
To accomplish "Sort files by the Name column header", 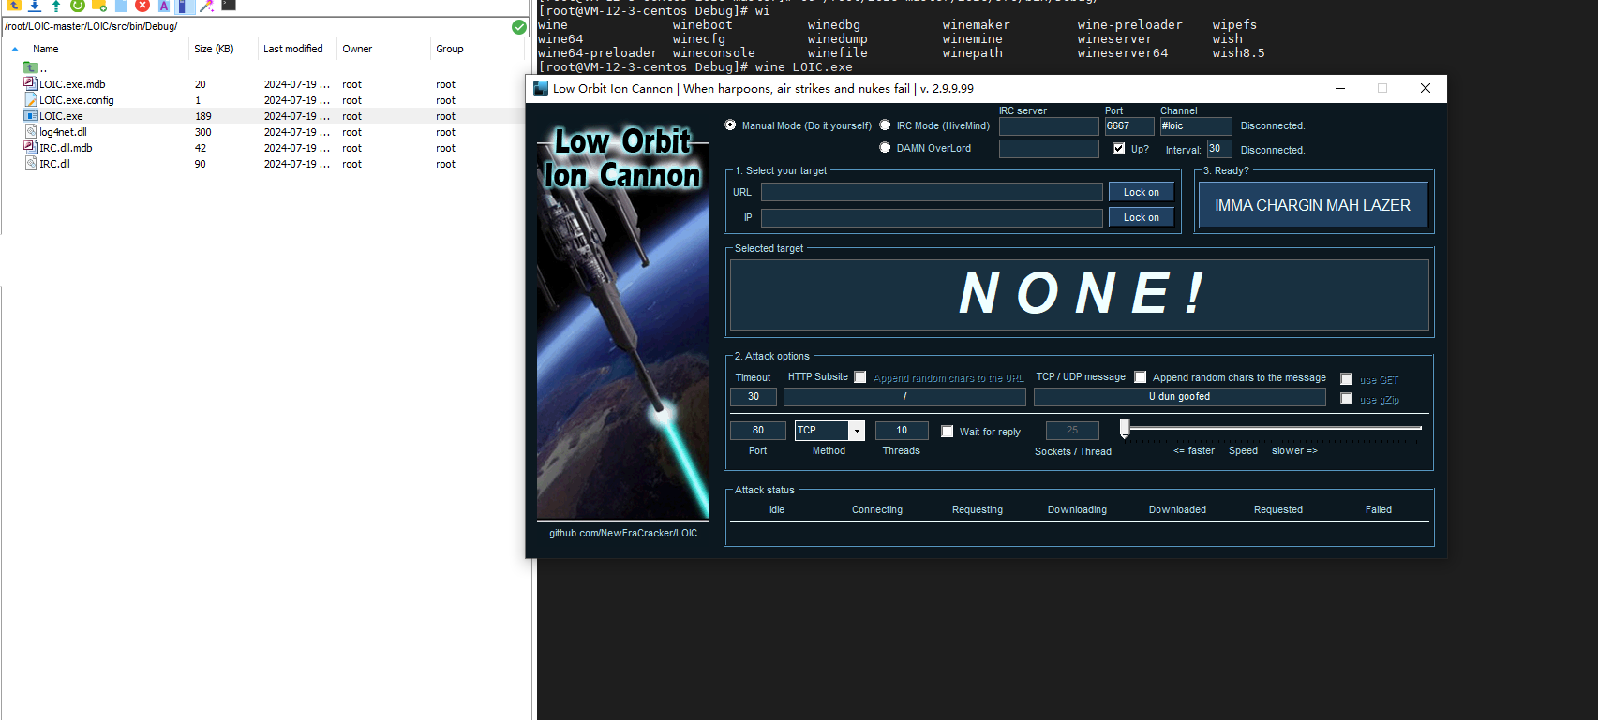I will click(45, 49).
